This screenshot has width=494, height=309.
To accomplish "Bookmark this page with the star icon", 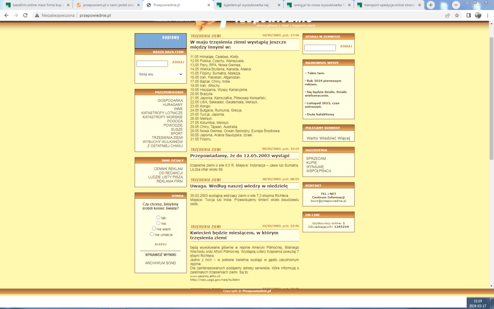I will [x=457, y=15].
